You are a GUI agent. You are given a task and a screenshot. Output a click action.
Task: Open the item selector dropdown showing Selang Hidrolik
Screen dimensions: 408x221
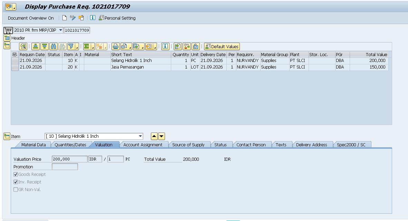coord(140,136)
